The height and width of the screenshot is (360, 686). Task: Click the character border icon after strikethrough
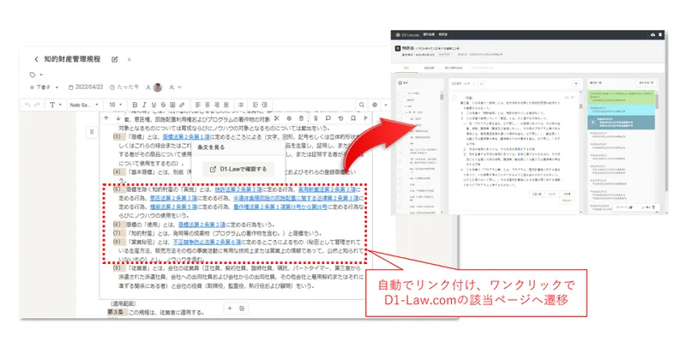(x=172, y=105)
